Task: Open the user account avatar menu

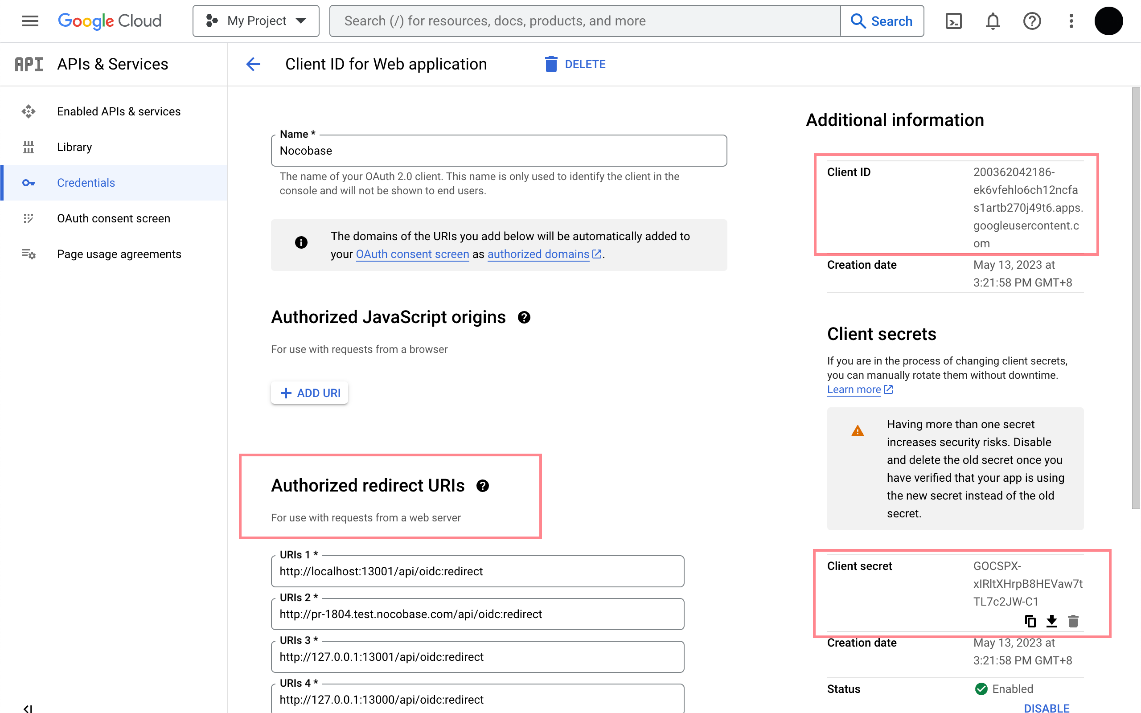Action: pyautogui.click(x=1108, y=21)
